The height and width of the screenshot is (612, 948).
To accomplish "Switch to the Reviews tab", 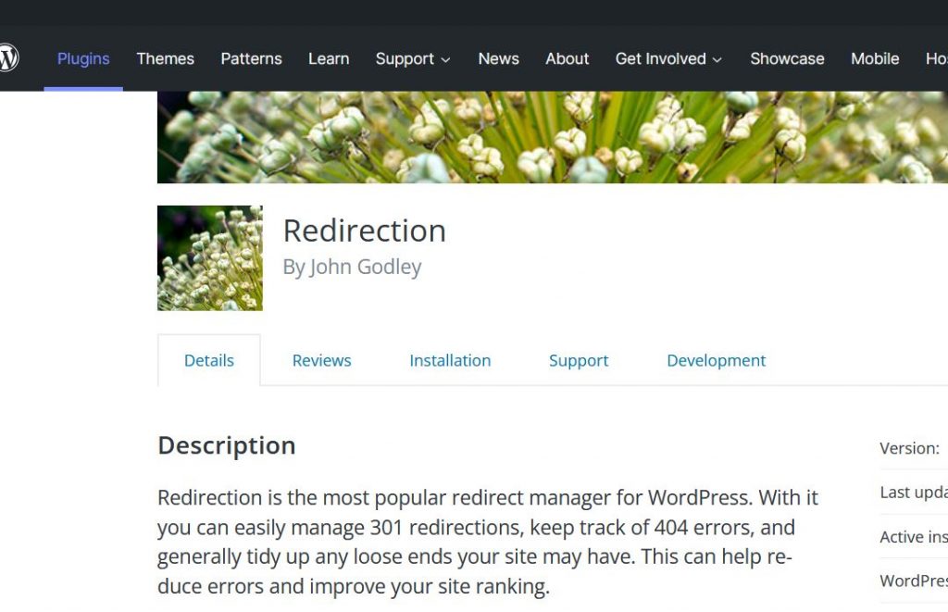I will pos(321,360).
